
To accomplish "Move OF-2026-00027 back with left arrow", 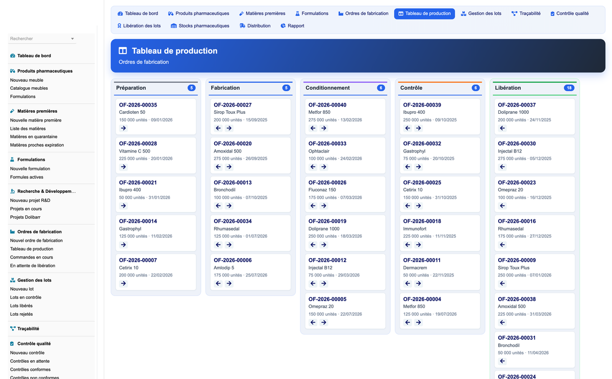I will point(218,128).
